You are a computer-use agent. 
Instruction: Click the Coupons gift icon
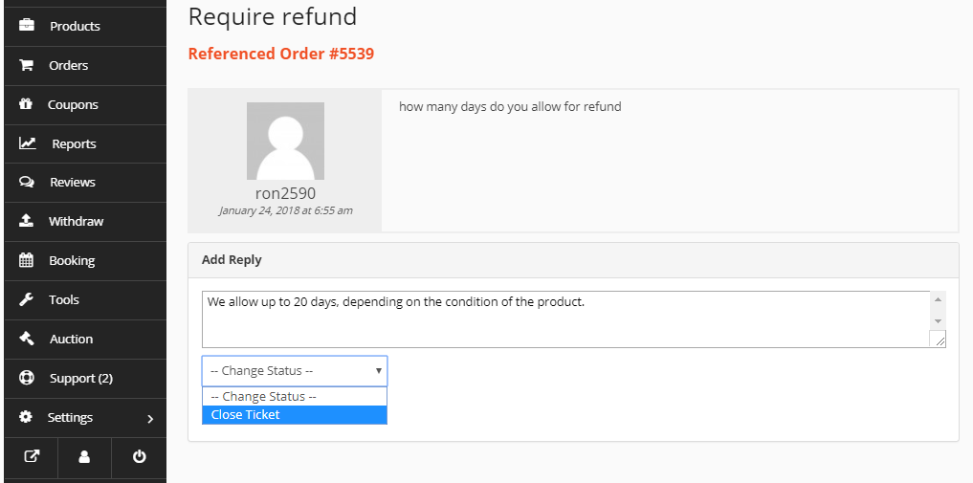click(x=26, y=104)
